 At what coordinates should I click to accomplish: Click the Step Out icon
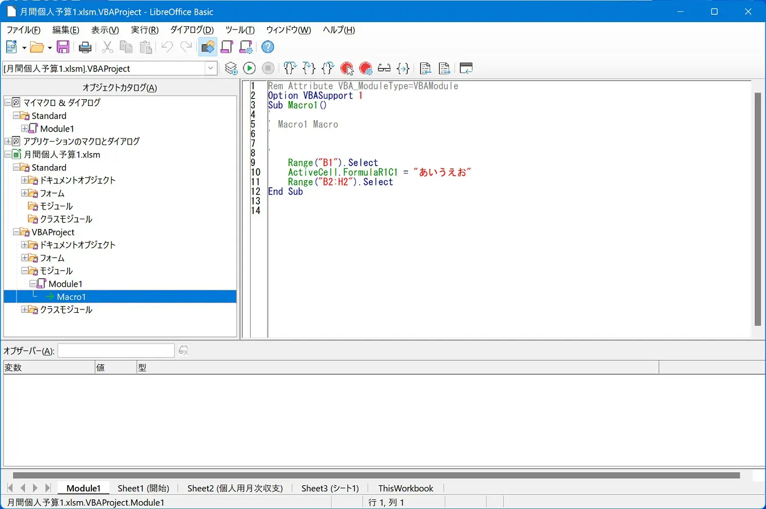328,69
